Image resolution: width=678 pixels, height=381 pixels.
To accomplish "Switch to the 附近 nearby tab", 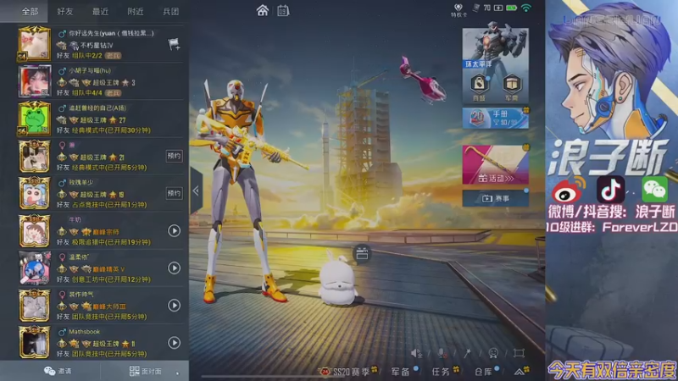I will click(x=136, y=11).
